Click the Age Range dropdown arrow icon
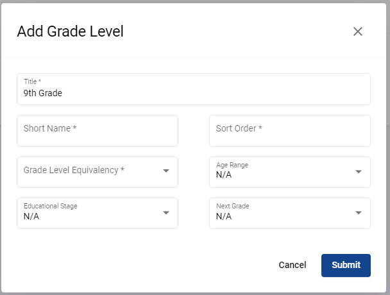Image resolution: width=390 pixels, height=295 pixels. click(x=359, y=172)
